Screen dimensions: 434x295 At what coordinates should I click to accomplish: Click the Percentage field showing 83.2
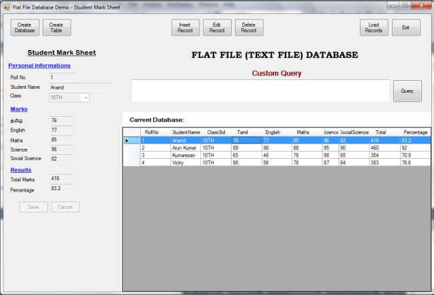(61, 188)
